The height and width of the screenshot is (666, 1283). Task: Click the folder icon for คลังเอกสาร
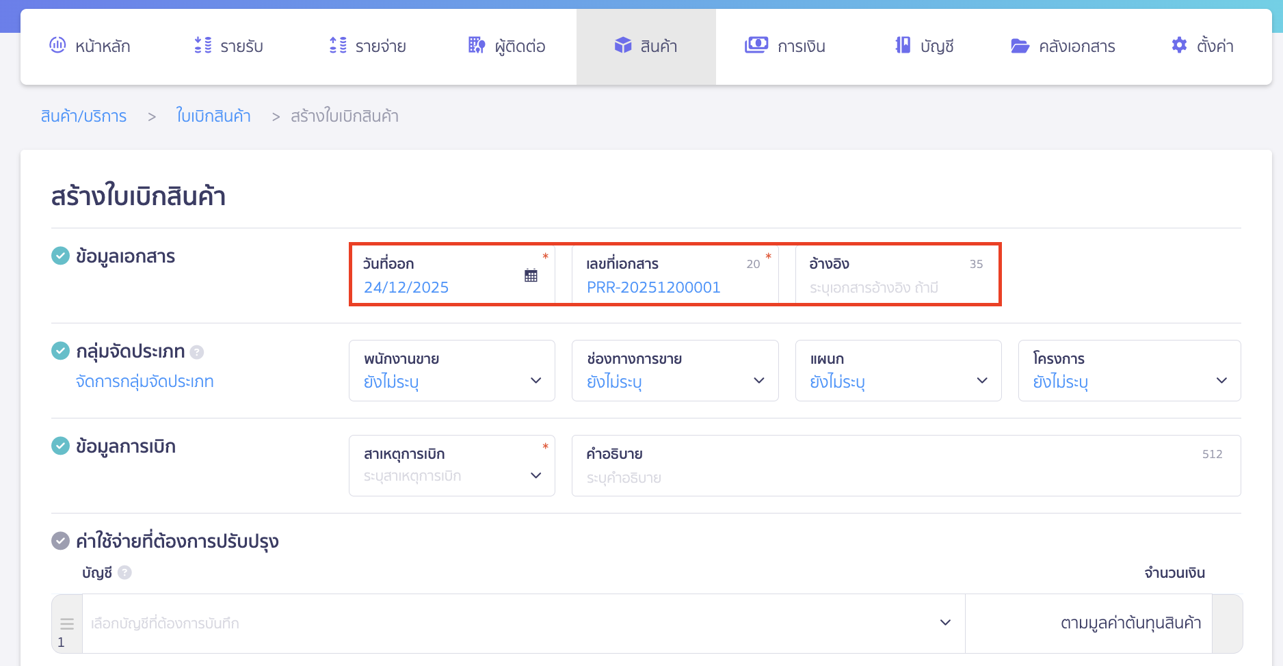tap(1020, 46)
